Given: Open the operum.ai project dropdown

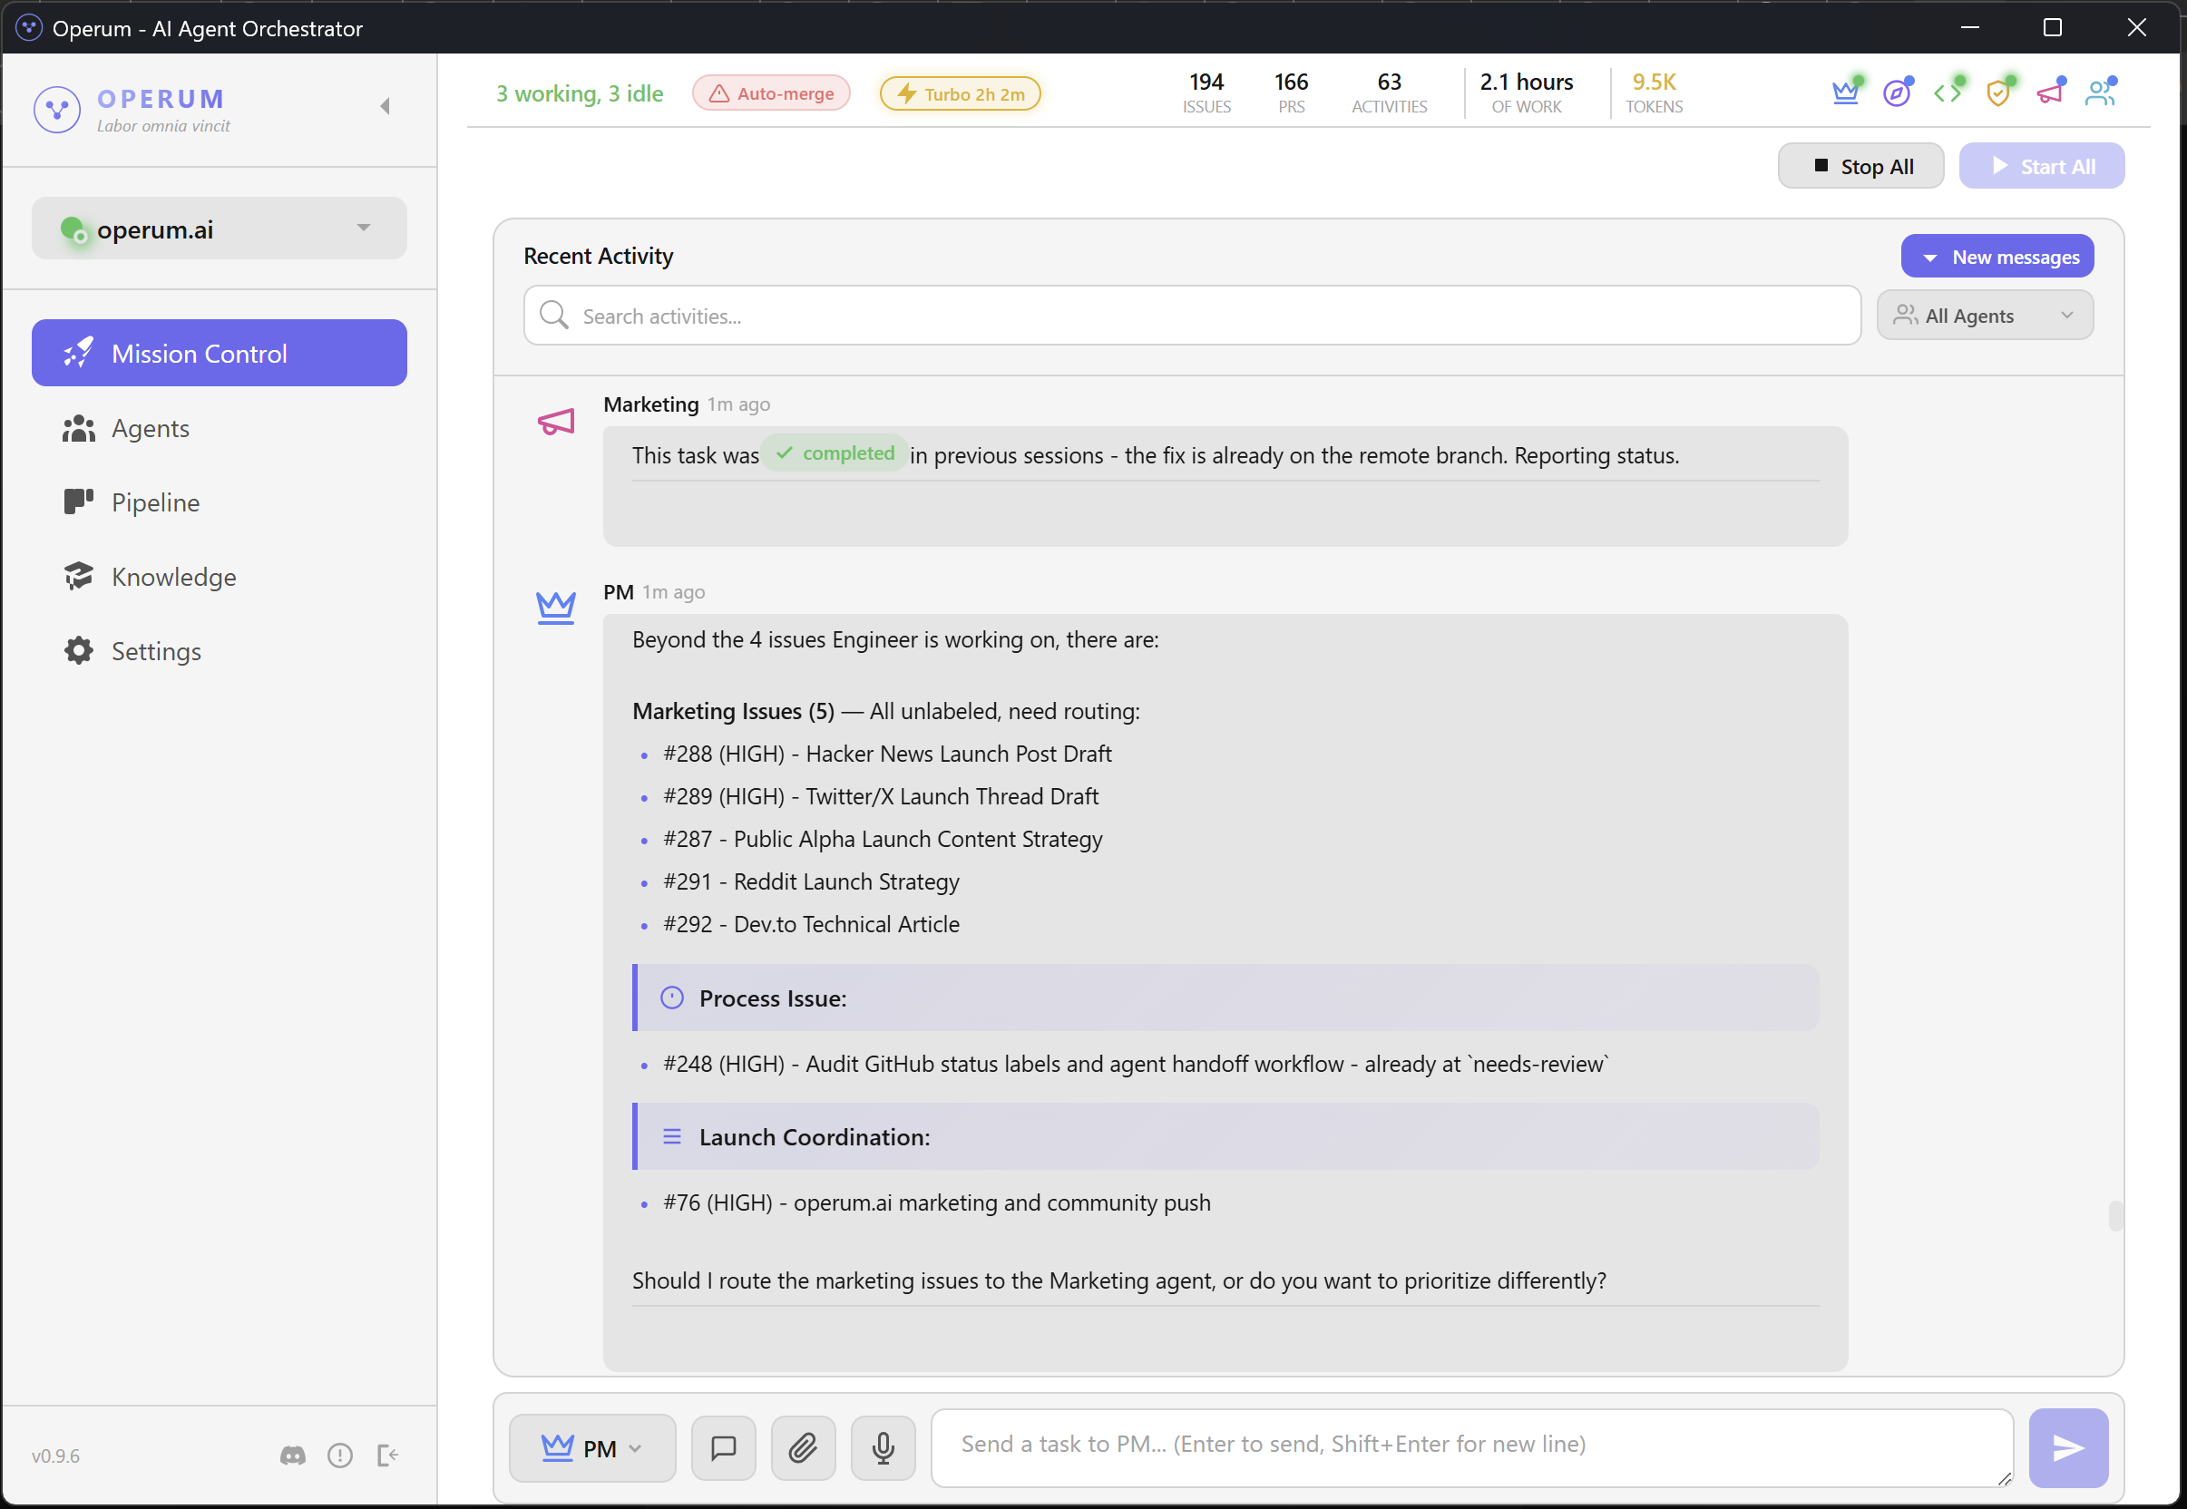Looking at the screenshot, I should (x=220, y=229).
